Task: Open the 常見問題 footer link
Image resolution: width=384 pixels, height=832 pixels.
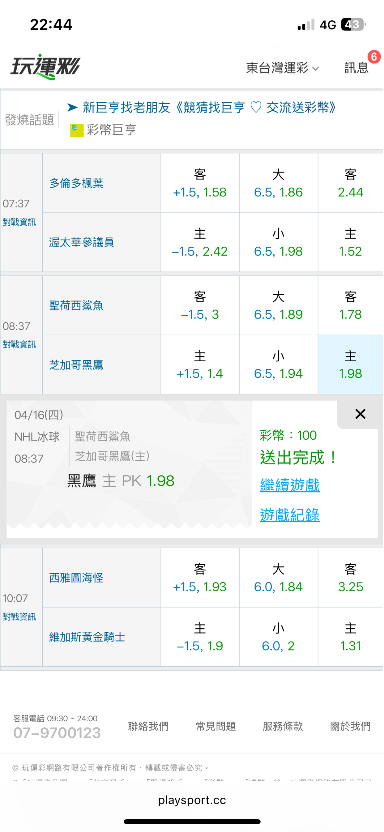Action: (215, 726)
